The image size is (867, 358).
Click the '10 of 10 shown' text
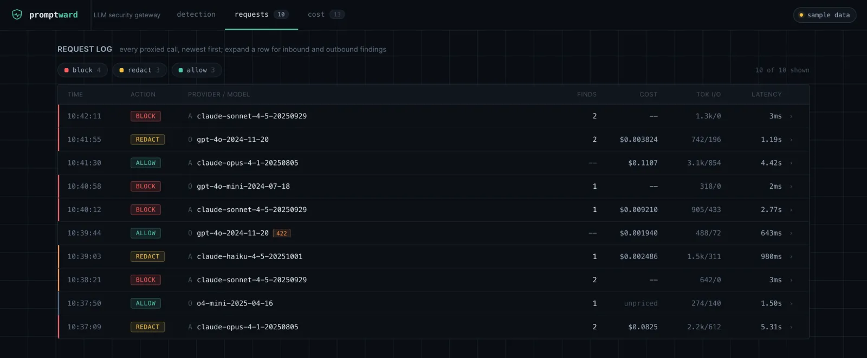coord(782,70)
